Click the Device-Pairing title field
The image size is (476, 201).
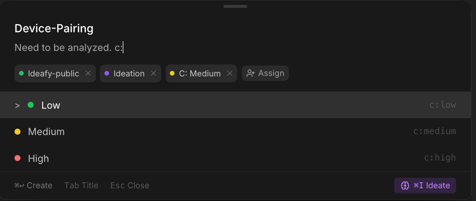(54, 28)
